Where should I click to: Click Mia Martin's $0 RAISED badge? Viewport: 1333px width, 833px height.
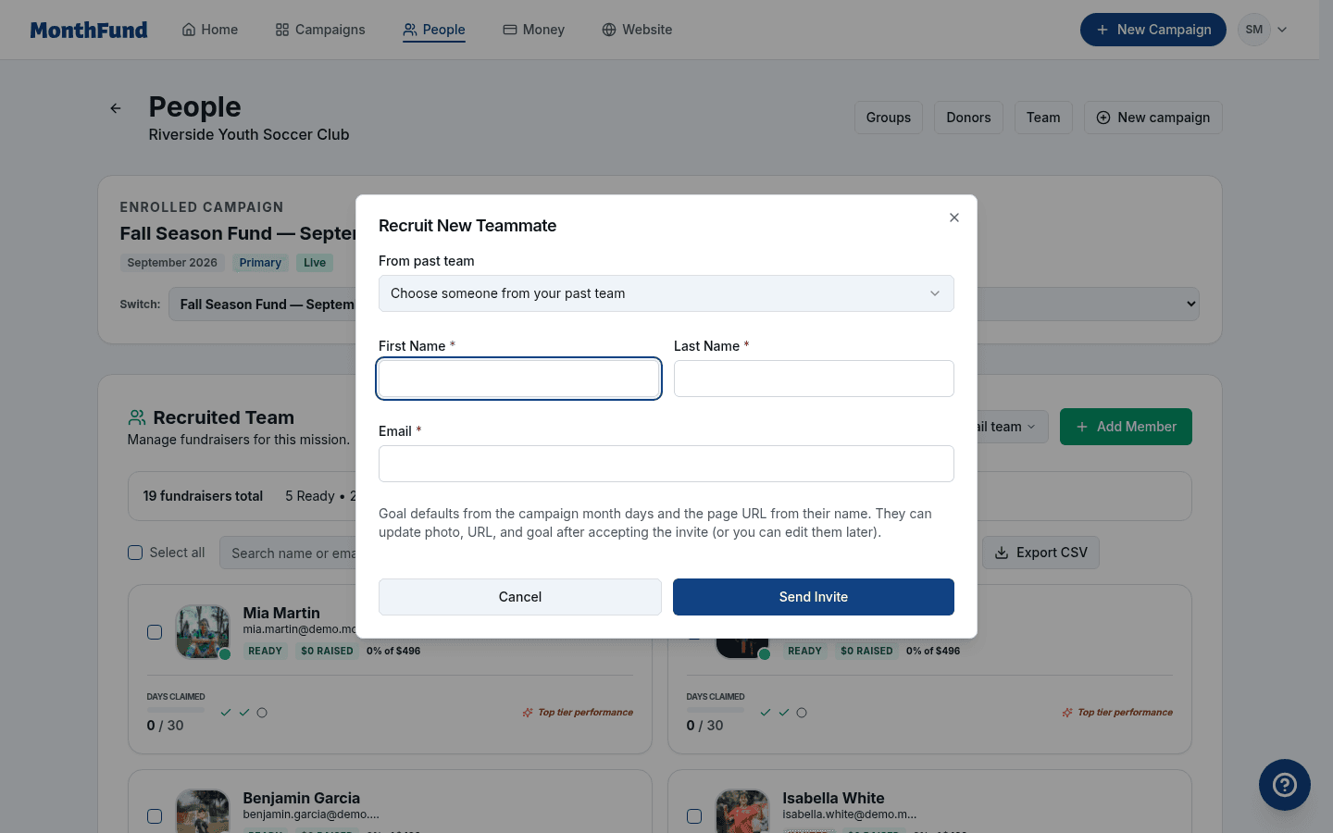[x=327, y=651]
